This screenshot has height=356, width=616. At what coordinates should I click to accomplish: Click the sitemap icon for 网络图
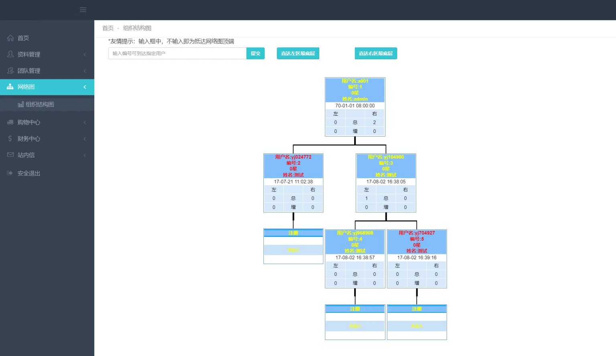tap(10, 87)
